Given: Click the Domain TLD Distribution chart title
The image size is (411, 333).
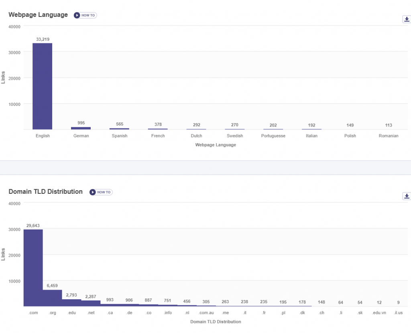Looking at the screenshot, I should pos(45,191).
